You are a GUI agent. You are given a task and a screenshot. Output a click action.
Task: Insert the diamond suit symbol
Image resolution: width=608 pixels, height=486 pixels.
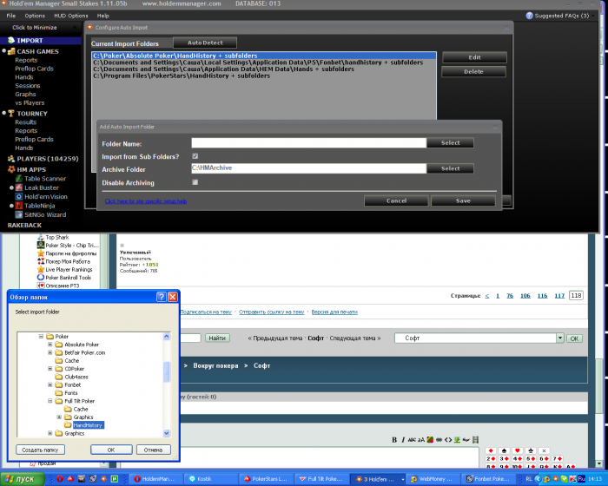(x=491, y=450)
